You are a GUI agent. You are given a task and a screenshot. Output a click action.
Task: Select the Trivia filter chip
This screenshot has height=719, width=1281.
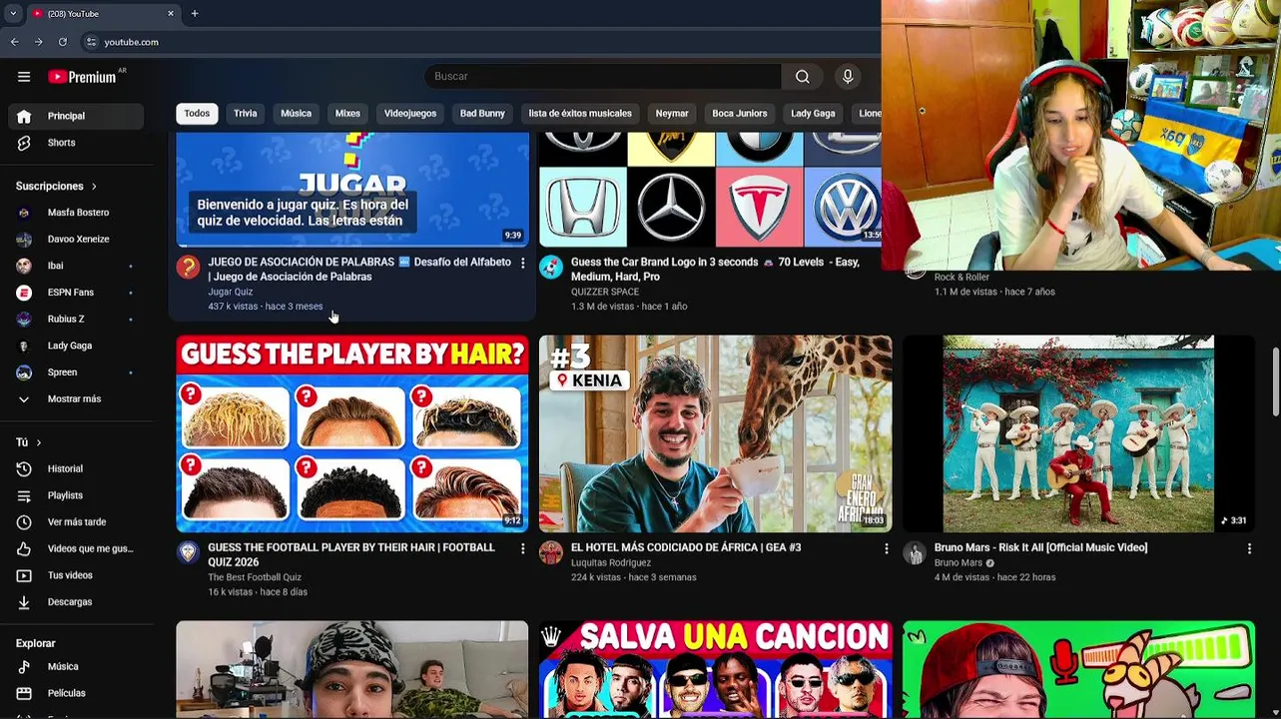click(246, 113)
